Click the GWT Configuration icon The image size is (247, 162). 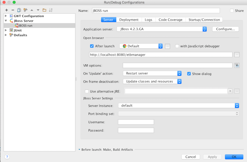[x=11, y=16]
